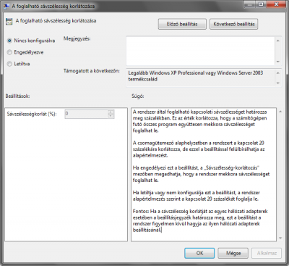This screenshot has height=266, width=289.
Task: Click the Súgó help text paragraph starting 'A rendszer által'
Action: pos(199,121)
